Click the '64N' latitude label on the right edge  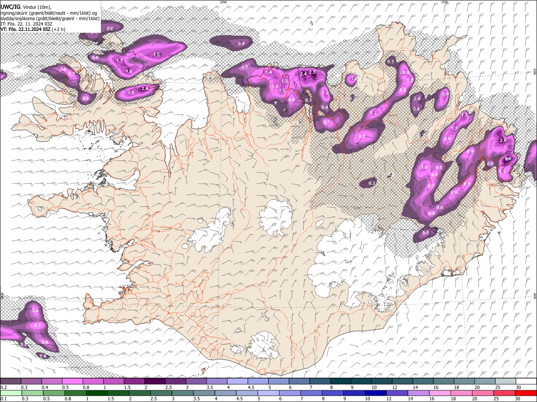point(535,296)
